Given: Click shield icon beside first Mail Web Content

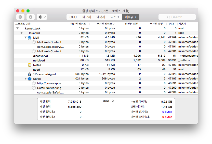Looking at the screenshot, I should coord(34,42).
